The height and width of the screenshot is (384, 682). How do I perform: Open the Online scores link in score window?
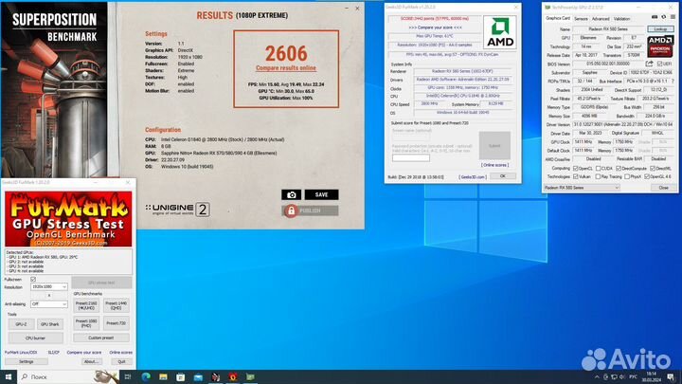[x=494, y=165]
